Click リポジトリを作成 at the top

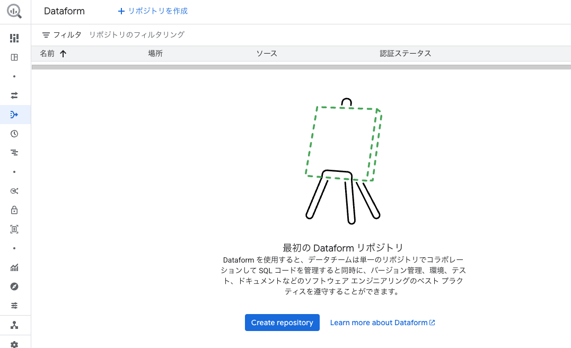pos(152,11)
